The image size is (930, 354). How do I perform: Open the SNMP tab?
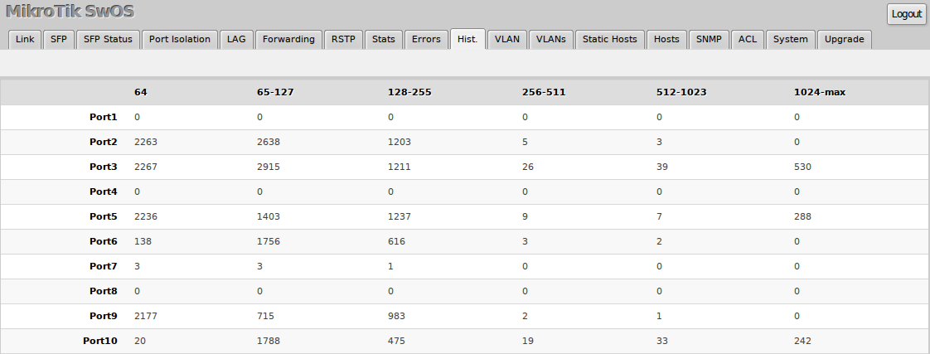tap(709, 39)
